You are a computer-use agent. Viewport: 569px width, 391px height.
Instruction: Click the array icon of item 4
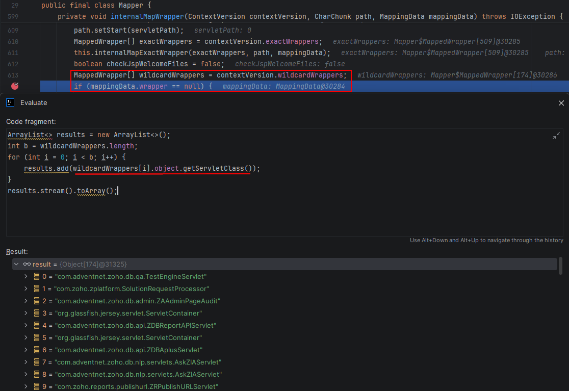click(37, 325)
